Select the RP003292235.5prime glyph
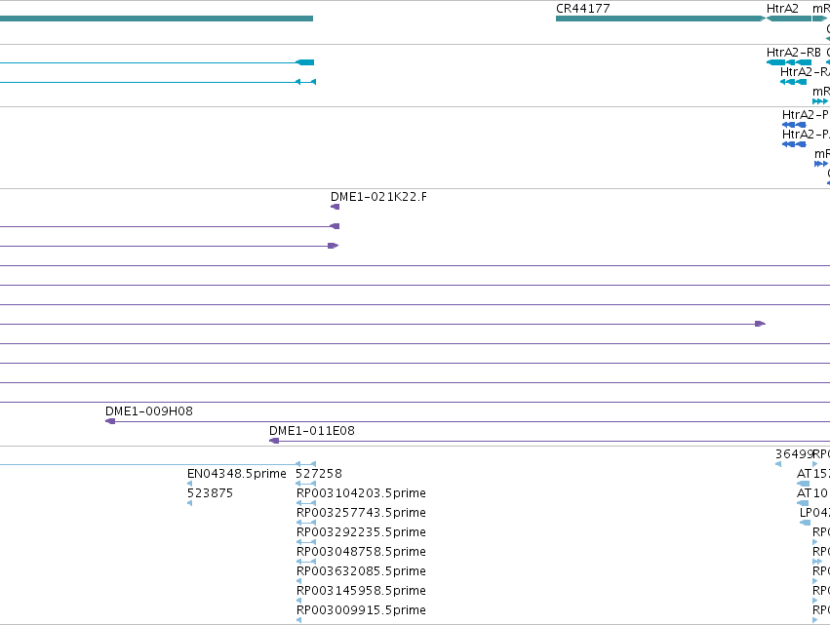The width and height of the screenshot is (830, 625). [306, 542]
